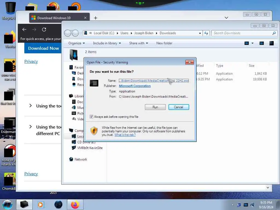
Task: Select the 19,008 KB file row
Action: tap(232, 79)
